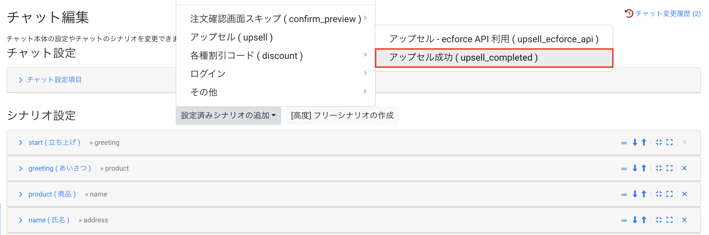Delete the name scenario row
Viewport: 709px width, 235px height.
coord(684,220)
